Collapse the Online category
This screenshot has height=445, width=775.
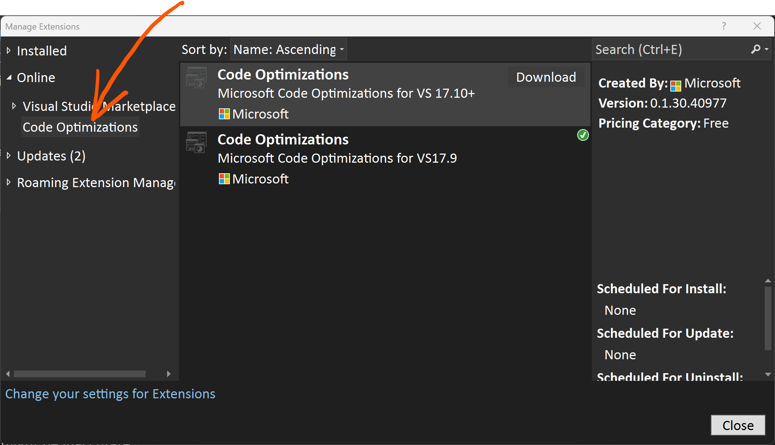coord(9,77)
